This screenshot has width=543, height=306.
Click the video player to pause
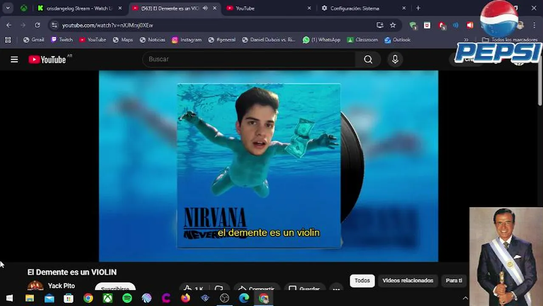click(268, 166)
